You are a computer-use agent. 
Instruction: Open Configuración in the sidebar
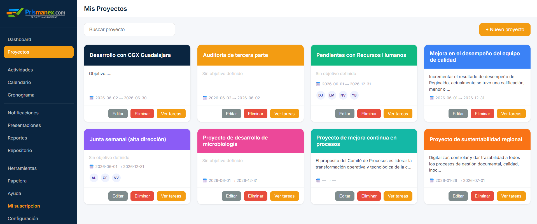coord(39,218)
